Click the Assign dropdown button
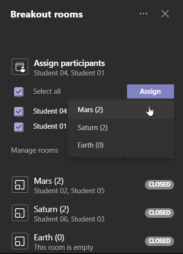This screenshot has width=183, height=254. 151,91
